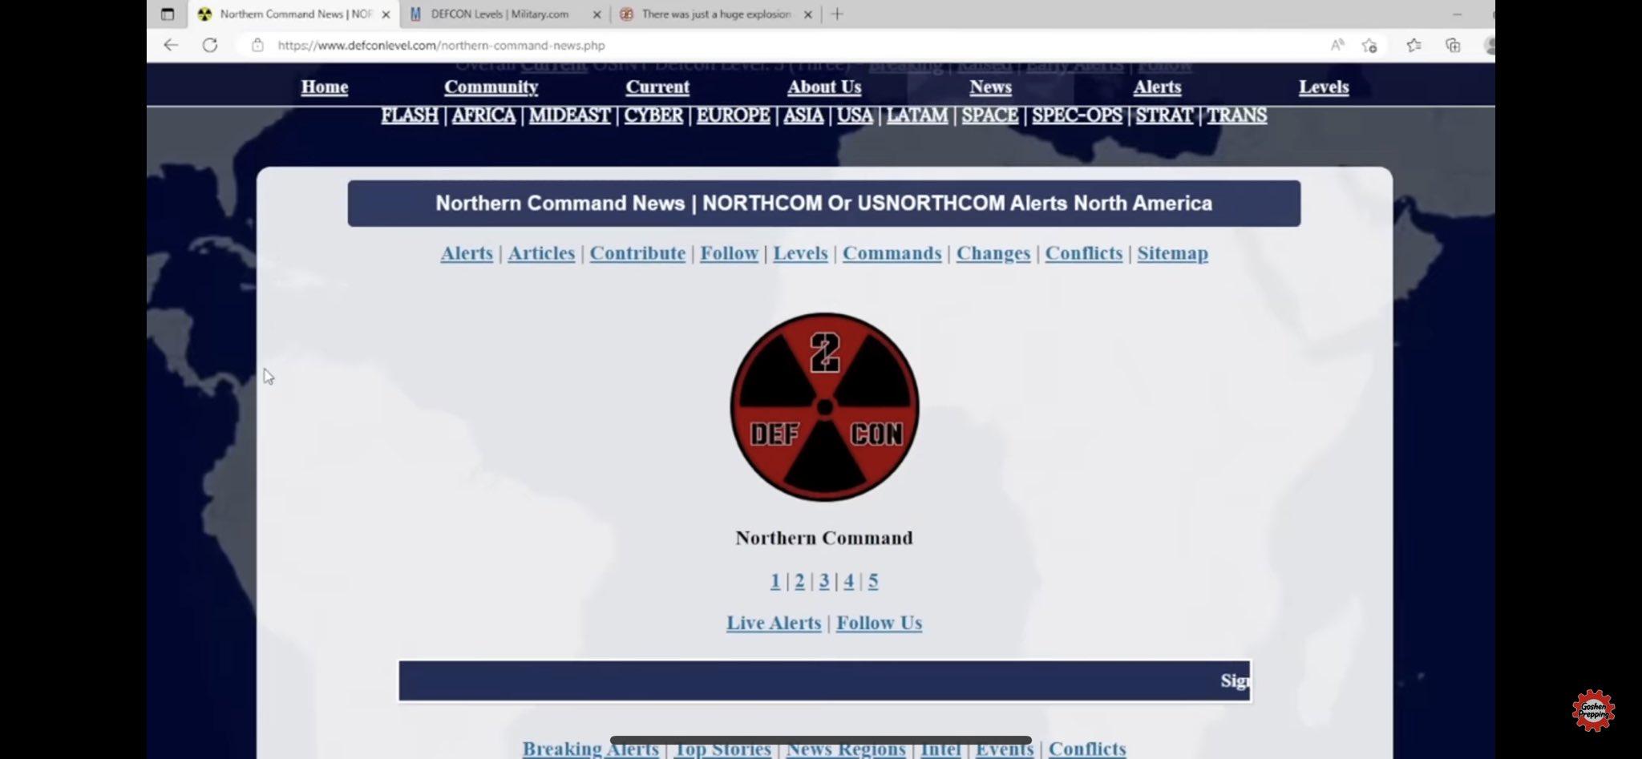Close the Northern Command News tab
Viewport: 1642px width, 759px height.
[x=386, y=14]
